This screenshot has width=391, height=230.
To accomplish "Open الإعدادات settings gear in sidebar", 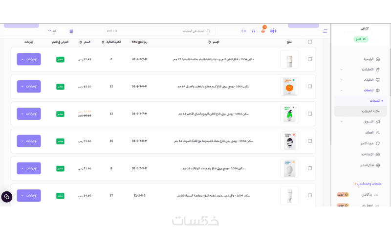I will click(x=378, y=154).
